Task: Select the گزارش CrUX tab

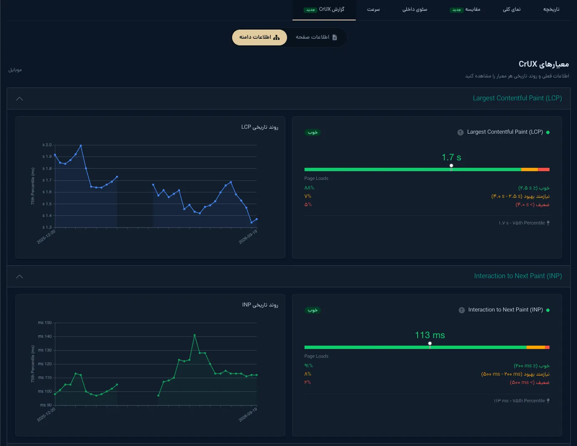Action: coord(324,10)
